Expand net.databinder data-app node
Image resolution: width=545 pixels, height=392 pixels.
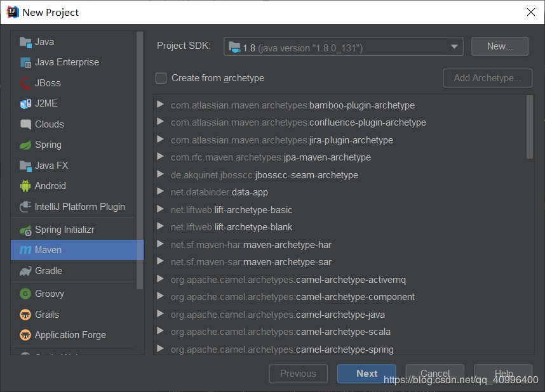160,192
